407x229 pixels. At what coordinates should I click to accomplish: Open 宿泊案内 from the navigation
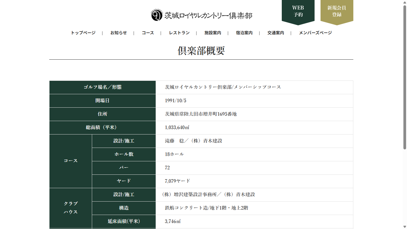(244, 33)
